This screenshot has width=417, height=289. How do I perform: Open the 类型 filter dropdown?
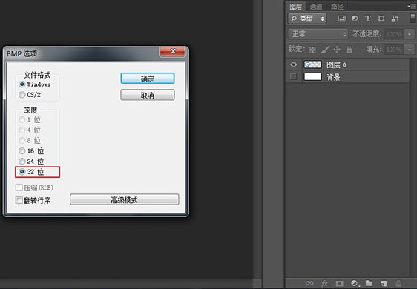[x=307, y=19]
